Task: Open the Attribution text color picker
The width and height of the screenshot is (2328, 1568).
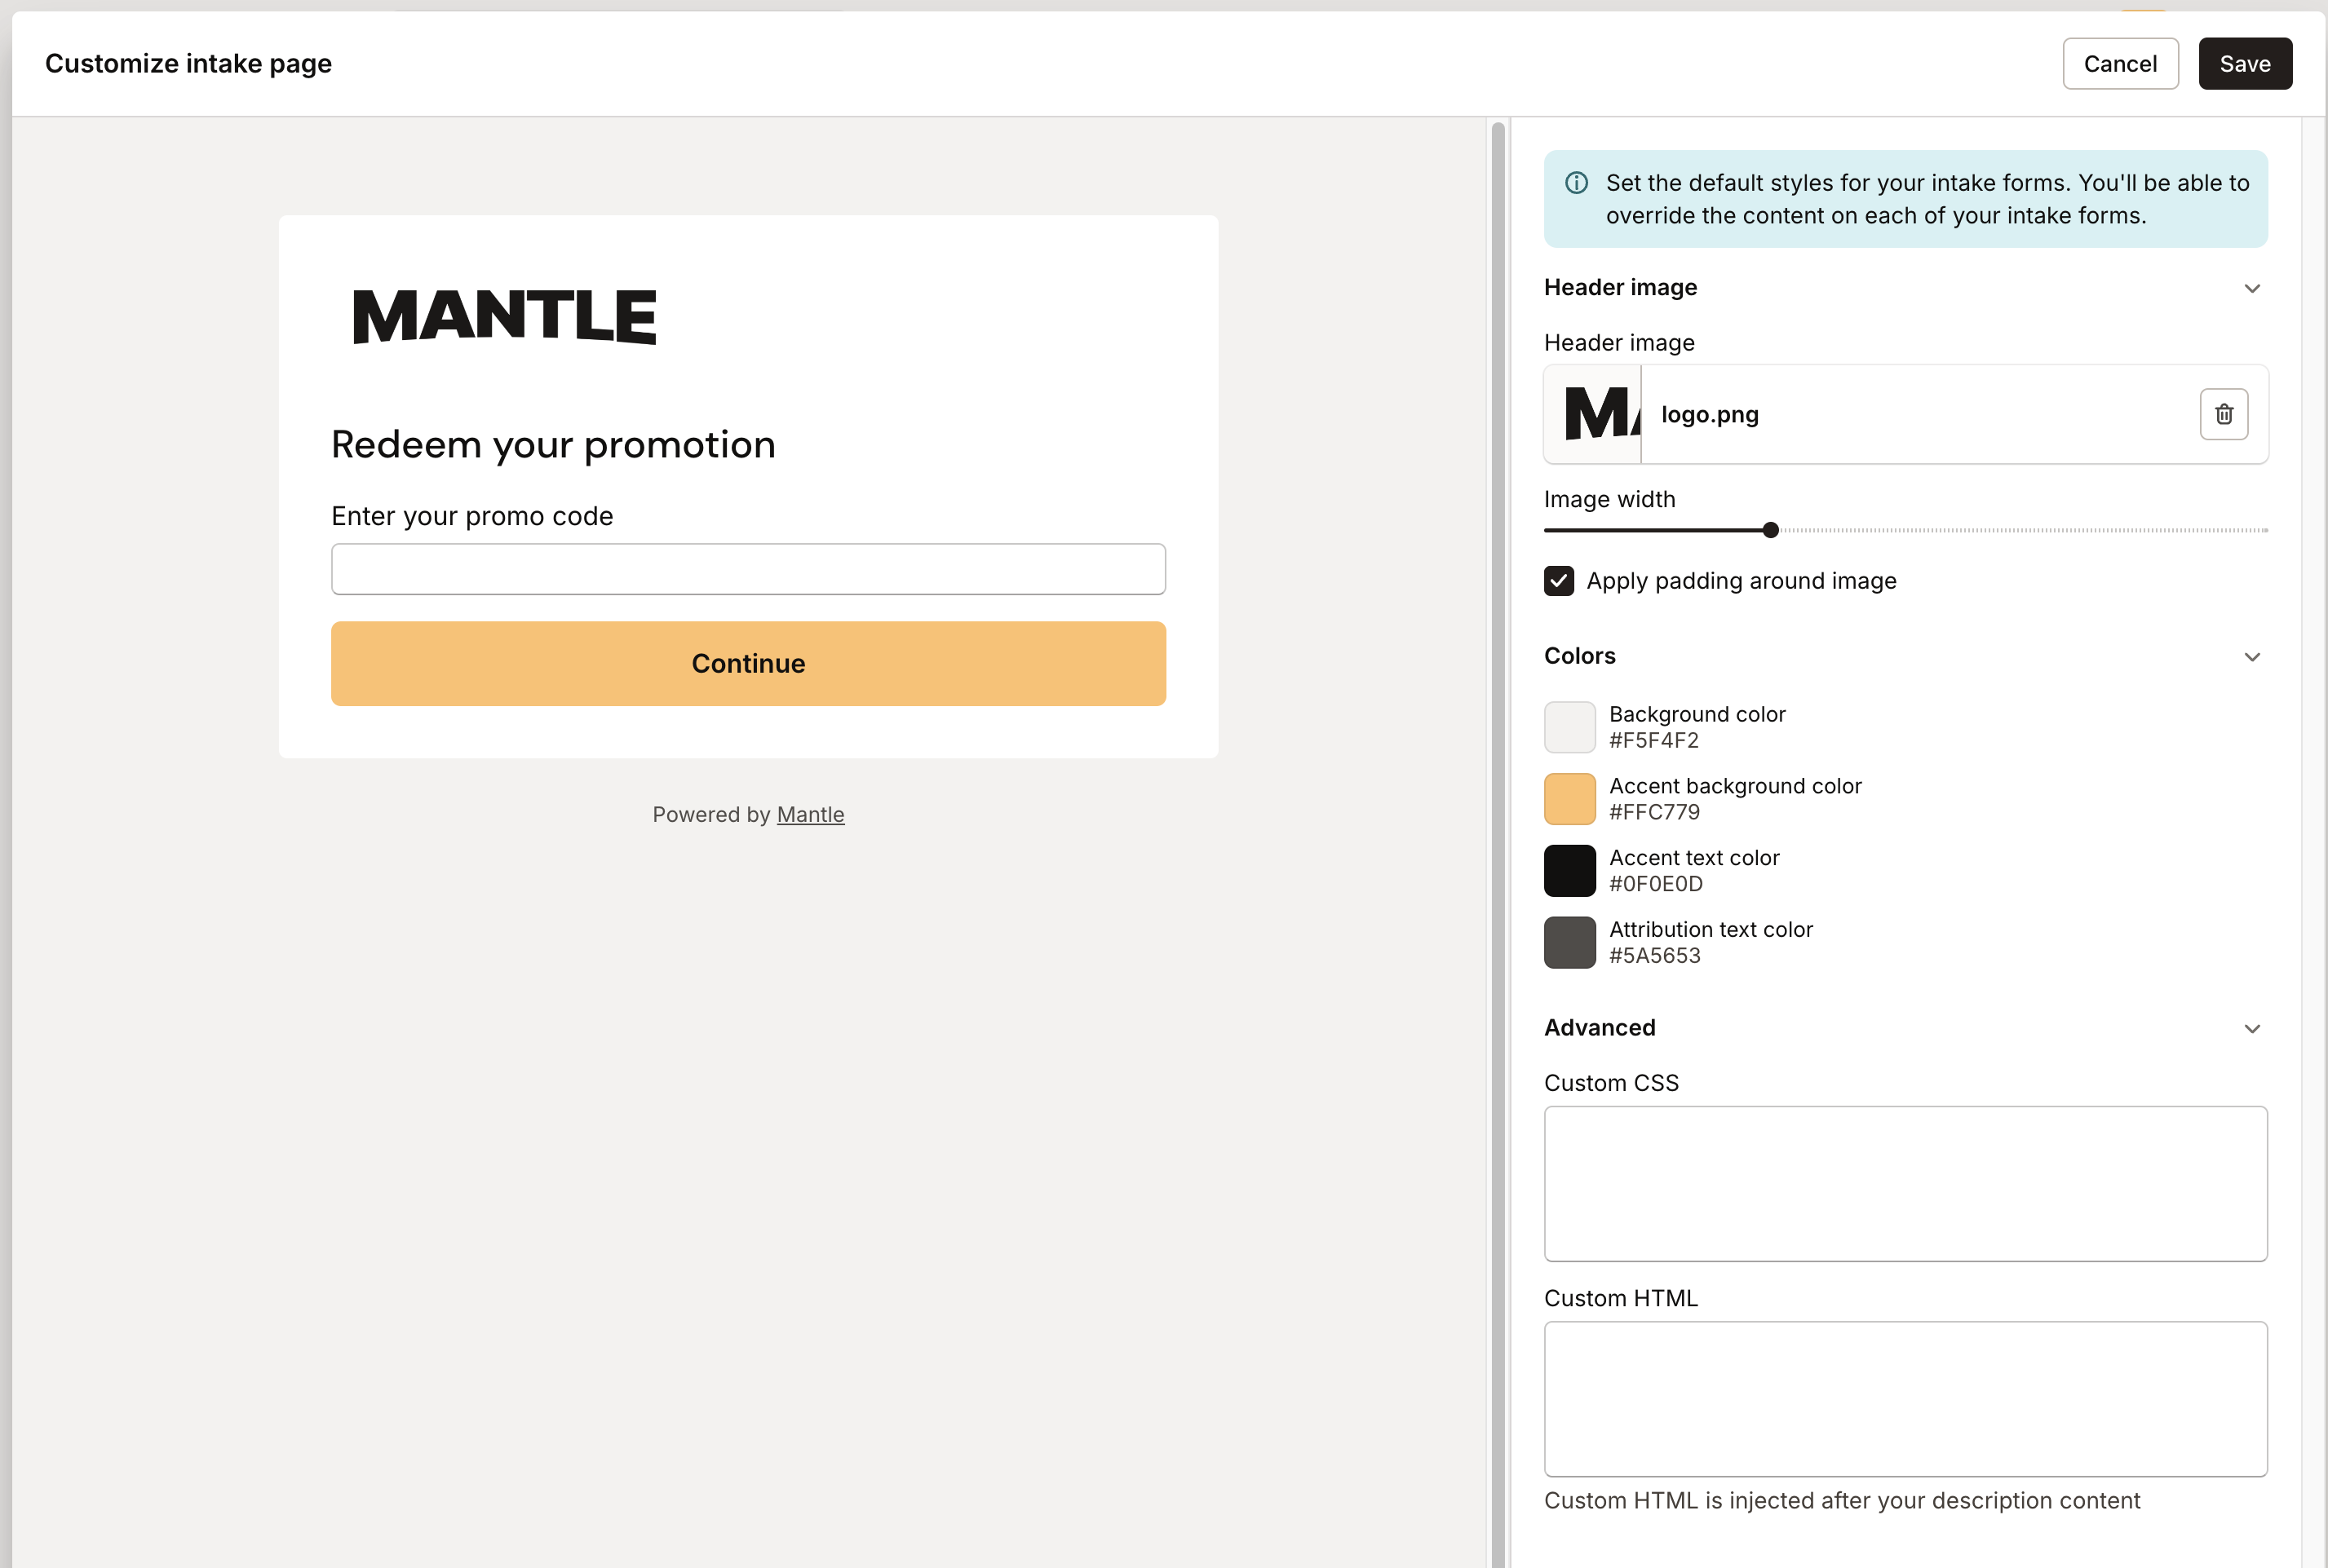Action: pos(1569,941)
